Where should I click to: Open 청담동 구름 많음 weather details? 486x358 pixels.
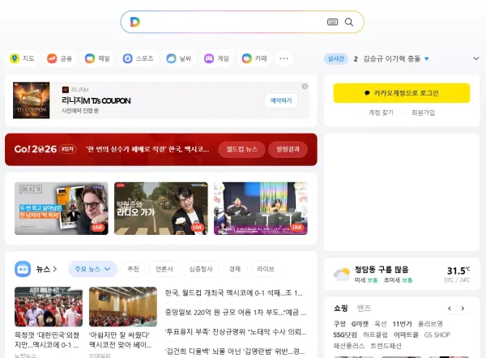(x=382, y=270)
